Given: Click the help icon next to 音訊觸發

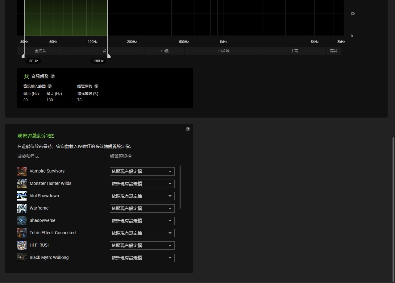Looking at the screenshot, I should click(x=53, y=76).
